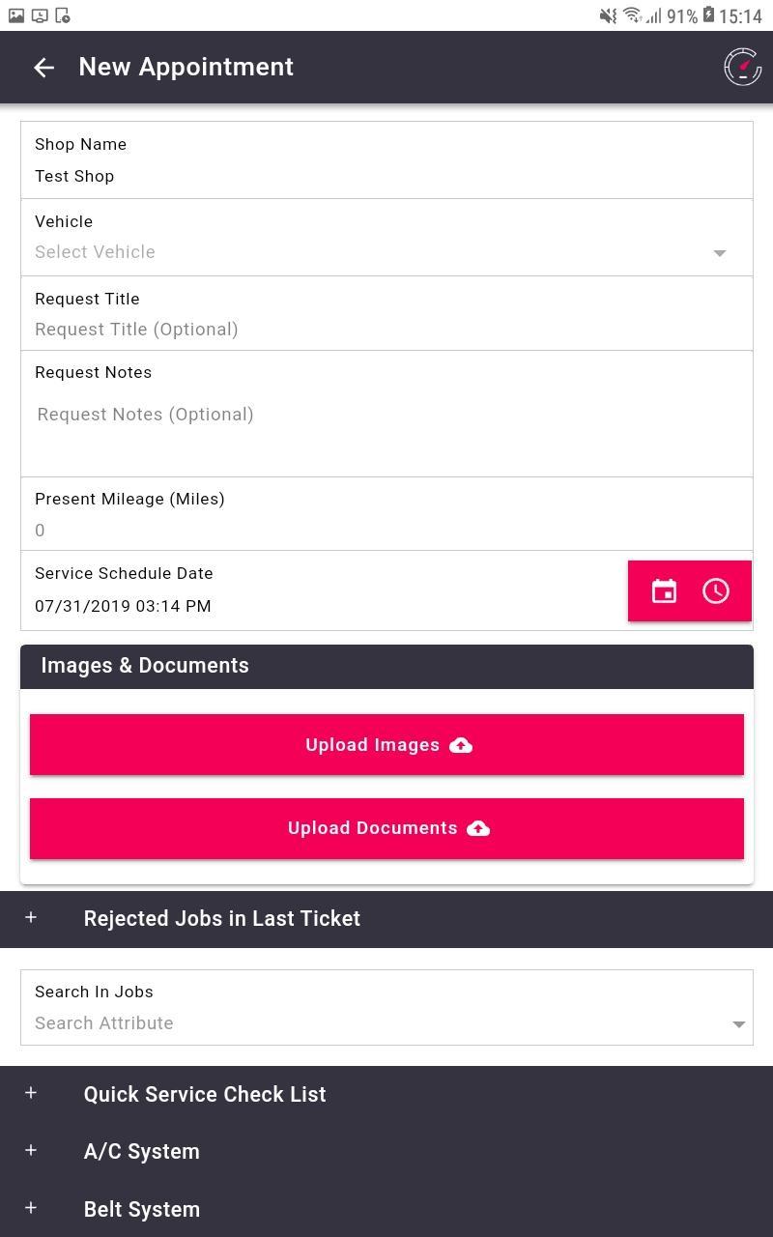Open the Search Attribute dropdown arrow
Screen dimensions: 773x1237
tap(738, 1024)
